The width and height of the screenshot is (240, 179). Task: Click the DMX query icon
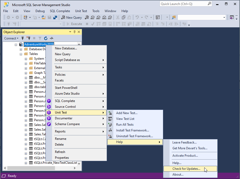tap(98, 18)
